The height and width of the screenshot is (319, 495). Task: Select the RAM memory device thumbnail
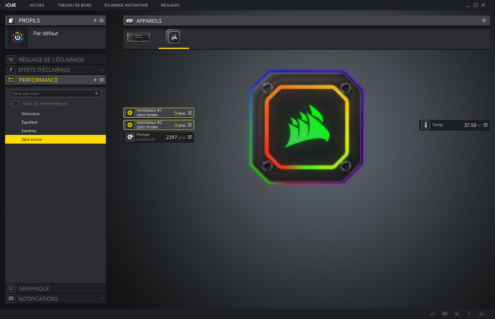(x=138, y=37)
